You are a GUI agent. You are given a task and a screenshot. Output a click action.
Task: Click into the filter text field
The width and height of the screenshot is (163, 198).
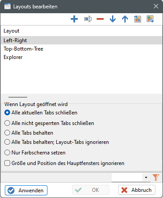(127, 177)
